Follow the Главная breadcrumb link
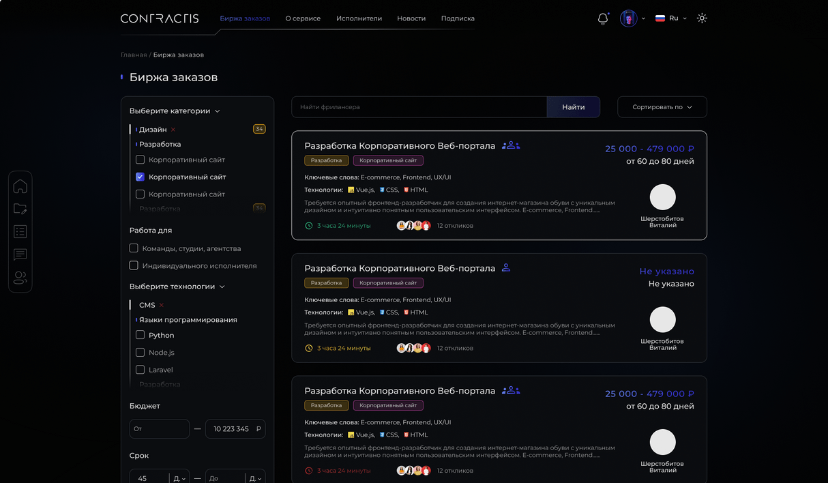828x483 pixels. pos(134,55)
